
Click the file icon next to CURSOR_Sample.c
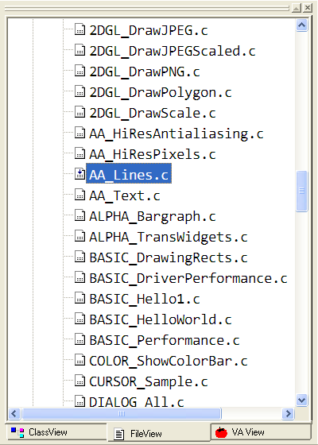click(x=79, y=381)
